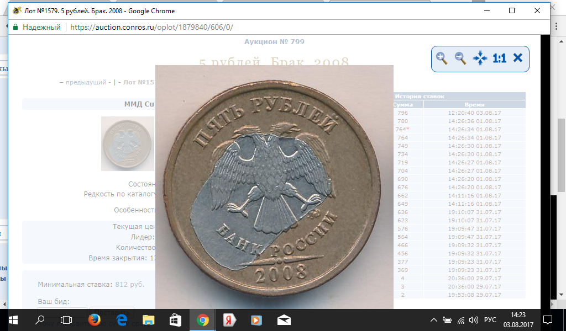
Task: Close the coin image viewer with the blue X
Action: click(518, 57)
